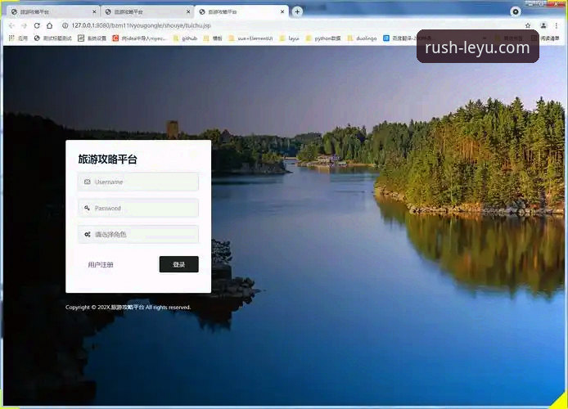Viewport: 568px width, 409px height.
Task: Open the folder bookmark between github and vue+ElementUI
Action: click(x=213, y=38)
